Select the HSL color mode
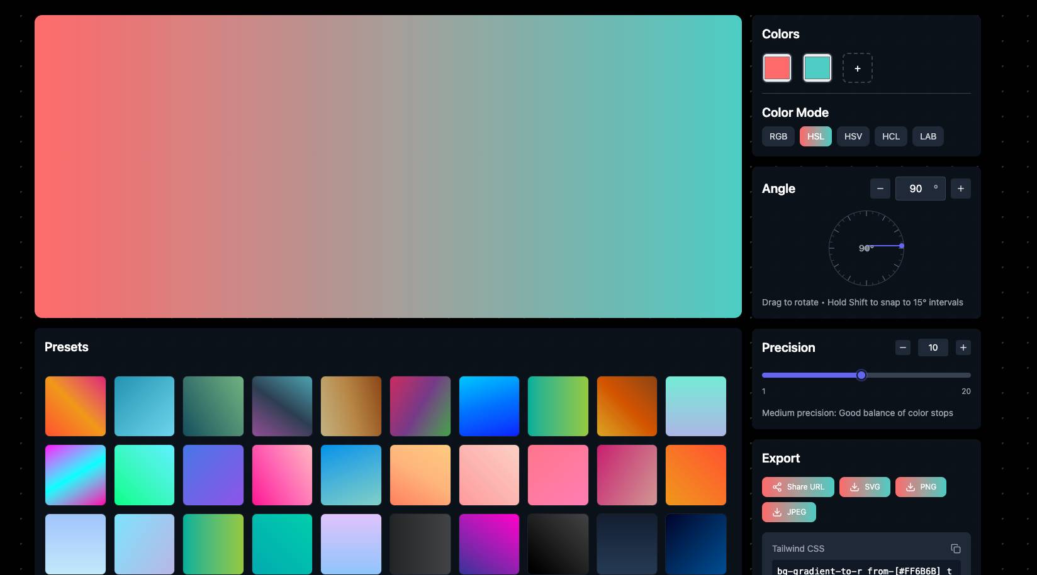1037x575 pixels. (816, 136)
